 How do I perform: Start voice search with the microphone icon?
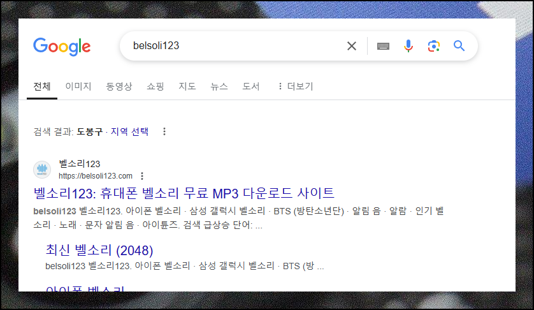pyautogui.click(x=408, y=46)
